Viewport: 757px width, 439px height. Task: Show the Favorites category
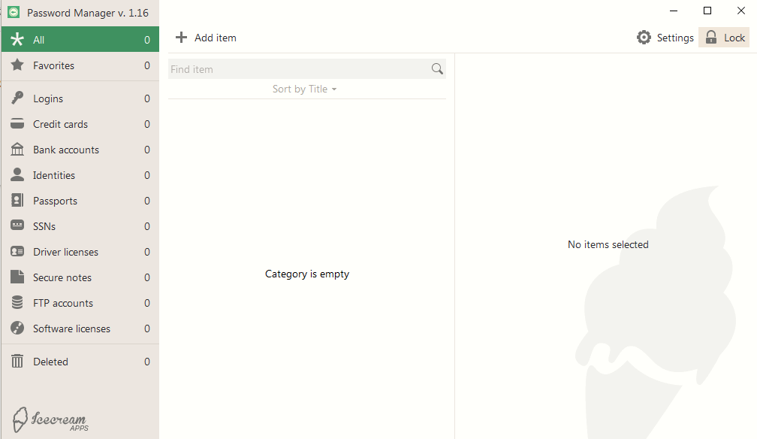point(53,65)
